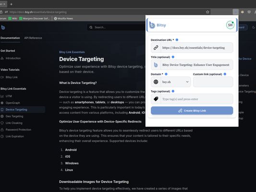This screenshot has height=192, width=256.
Task: Click the padlock icon in the address bar
Action: 1,12
